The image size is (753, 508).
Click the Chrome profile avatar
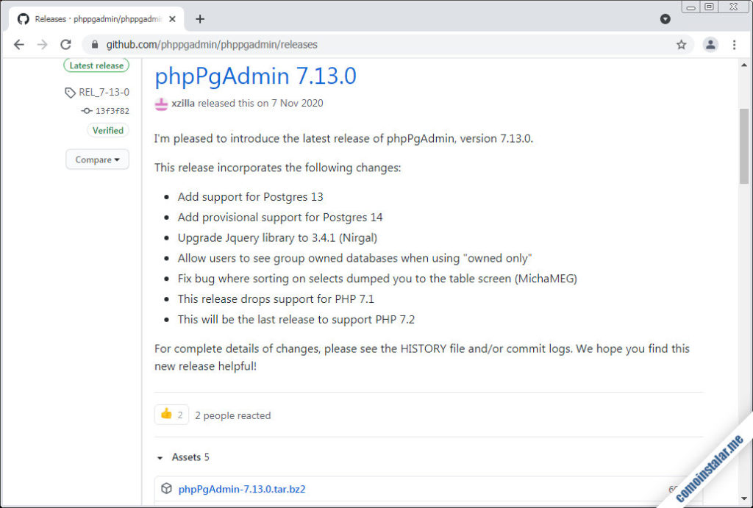point(710,44)
